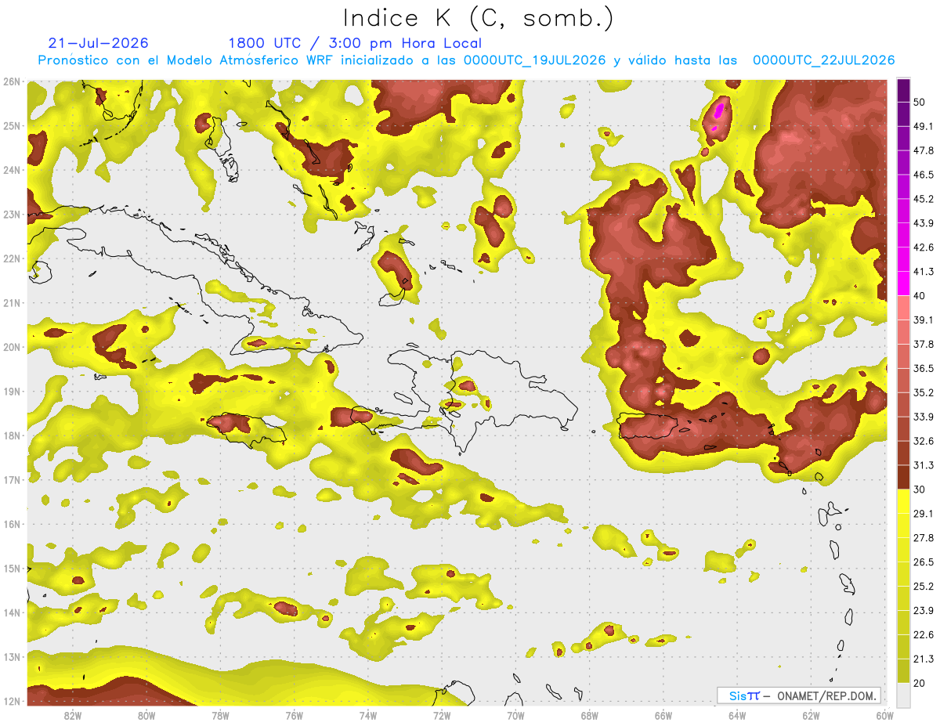Click latitude axis label "24N"

pos(11,170)
